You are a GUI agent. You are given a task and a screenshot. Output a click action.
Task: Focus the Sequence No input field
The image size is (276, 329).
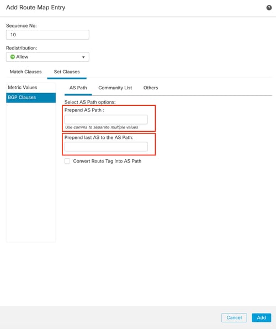tap(47, 35)
